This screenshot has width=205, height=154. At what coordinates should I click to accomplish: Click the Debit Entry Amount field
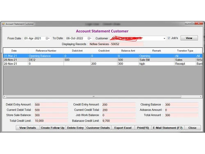click(51, 105)
